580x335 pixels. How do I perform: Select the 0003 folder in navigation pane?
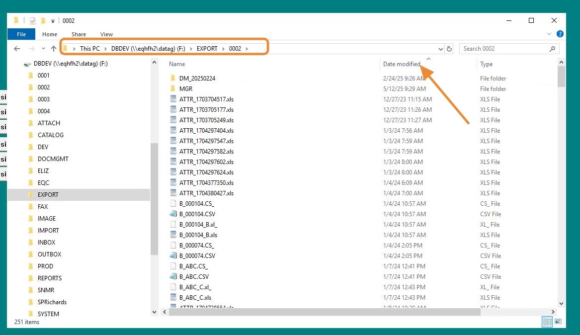(43, 99)
